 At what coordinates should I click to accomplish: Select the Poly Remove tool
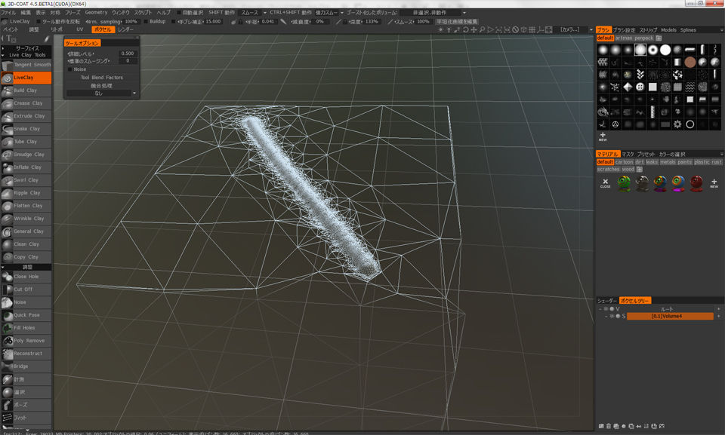pos(26,341)
